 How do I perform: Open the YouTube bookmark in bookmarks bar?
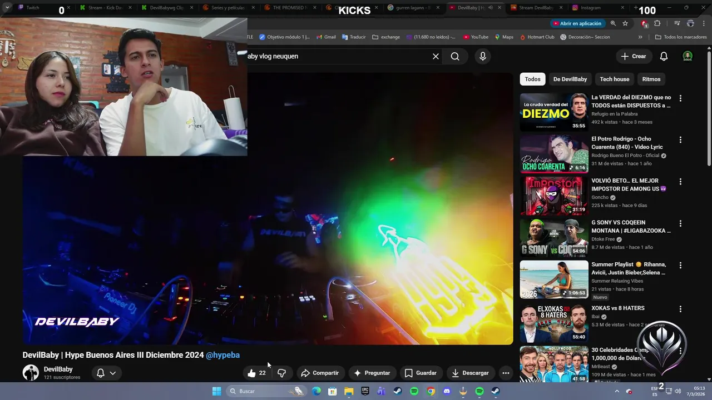point(475,37)
